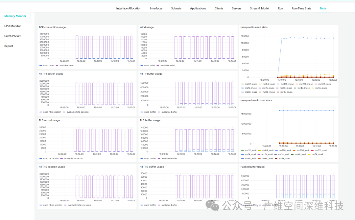Toggle the mz9k_avail legend series

pos(282,159)
